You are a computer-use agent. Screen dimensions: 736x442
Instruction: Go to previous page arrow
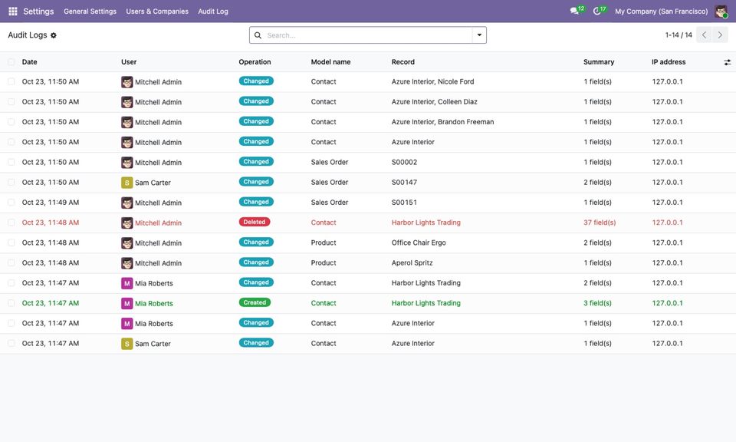(704, 35)
